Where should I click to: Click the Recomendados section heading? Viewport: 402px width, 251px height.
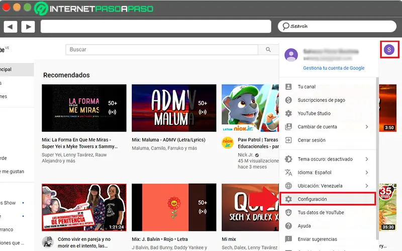66,75
